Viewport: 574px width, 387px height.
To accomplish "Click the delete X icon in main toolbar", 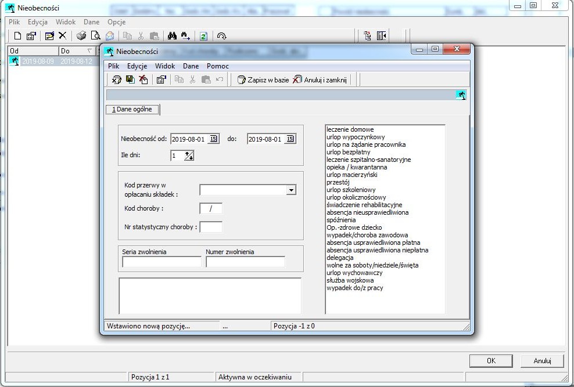I will 63,36.
